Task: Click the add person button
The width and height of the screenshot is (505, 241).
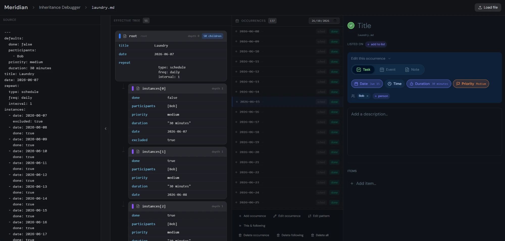Action: (x=381, y=96)
